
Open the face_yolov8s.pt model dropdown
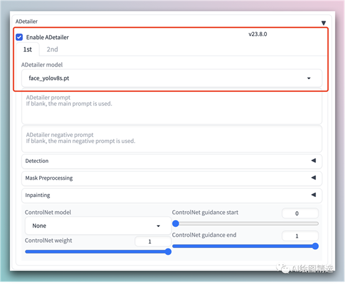172,78
